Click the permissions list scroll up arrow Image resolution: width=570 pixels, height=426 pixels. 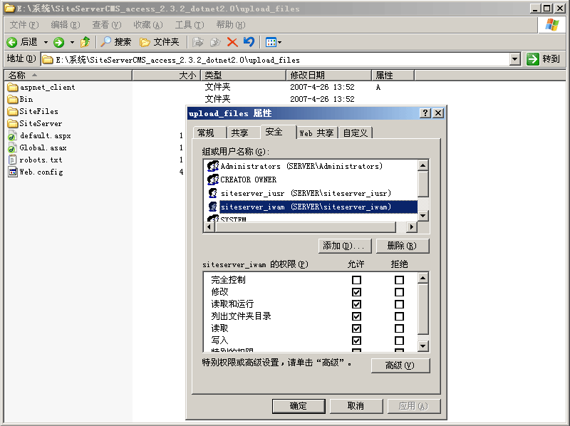423,279
